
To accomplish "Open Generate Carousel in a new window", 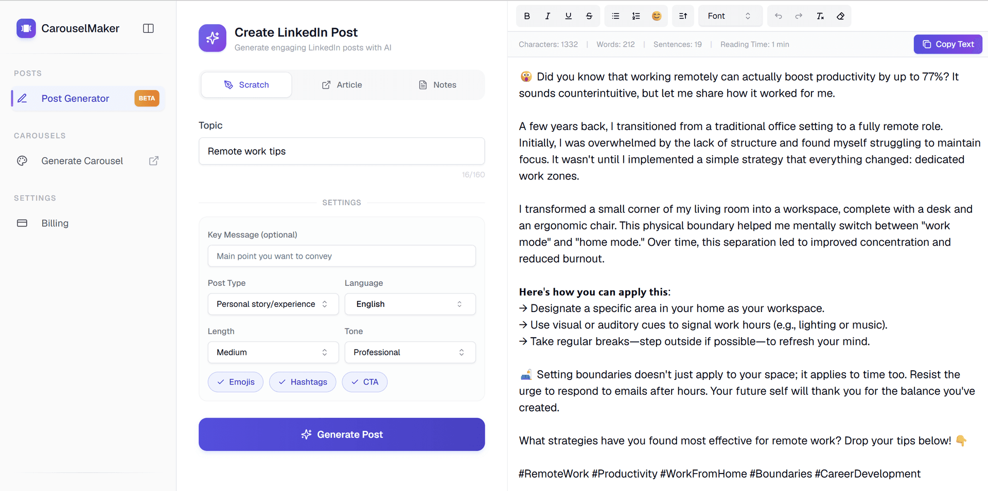I will pyautogui.click(x=153, y=160).
